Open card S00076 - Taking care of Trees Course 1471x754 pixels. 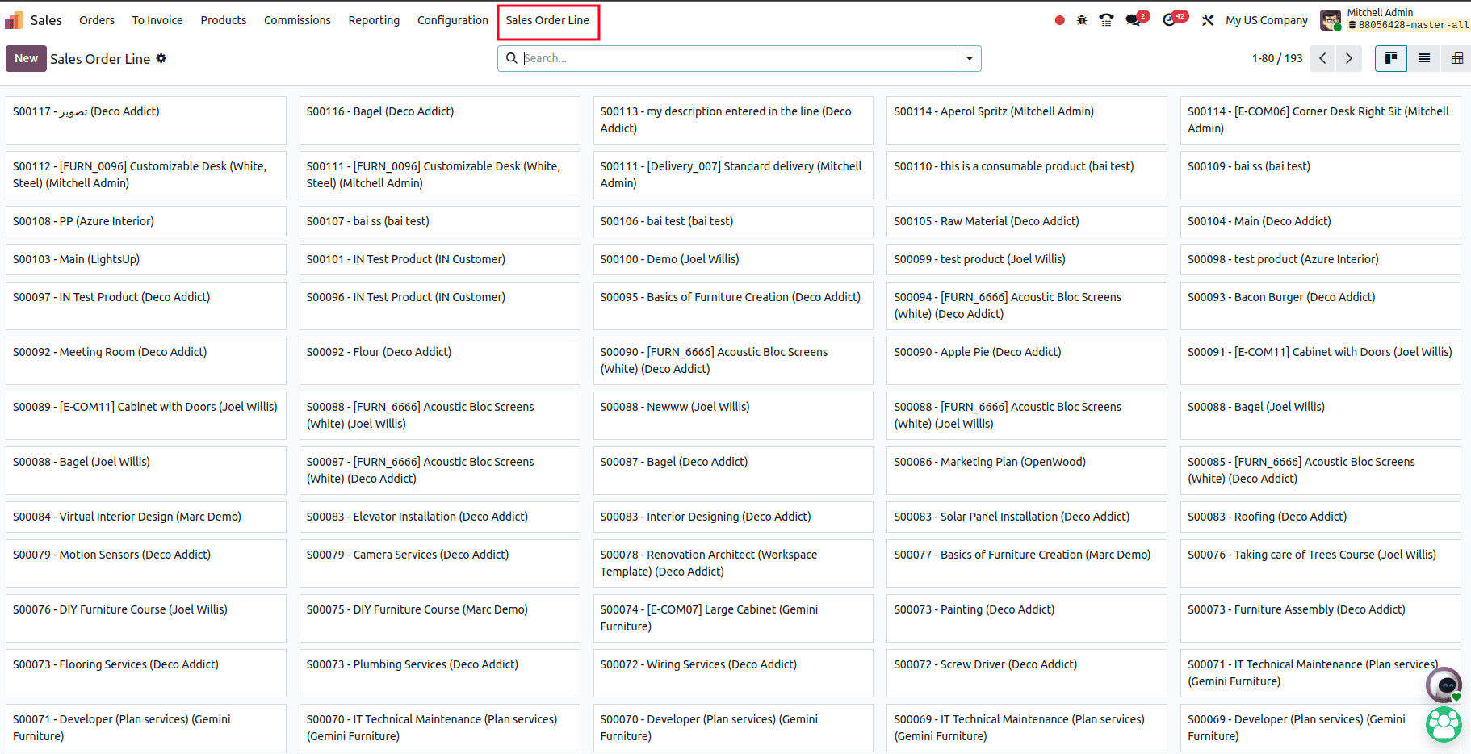click(x=1320, y=563)
